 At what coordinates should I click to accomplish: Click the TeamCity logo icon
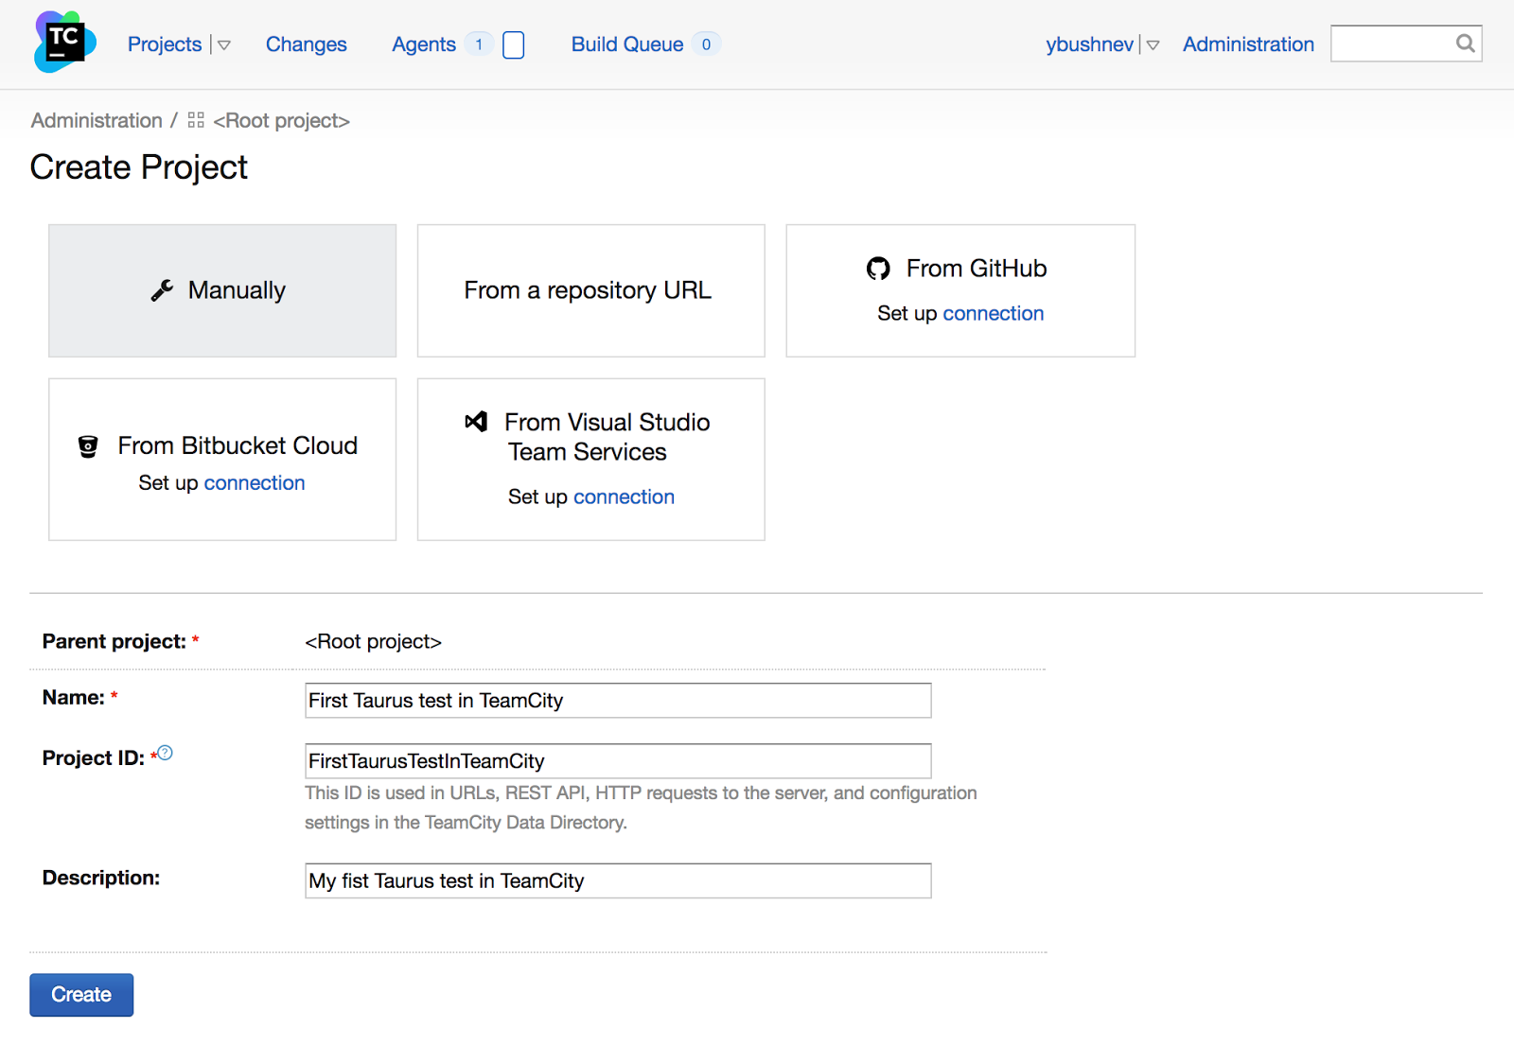(65, 43)
